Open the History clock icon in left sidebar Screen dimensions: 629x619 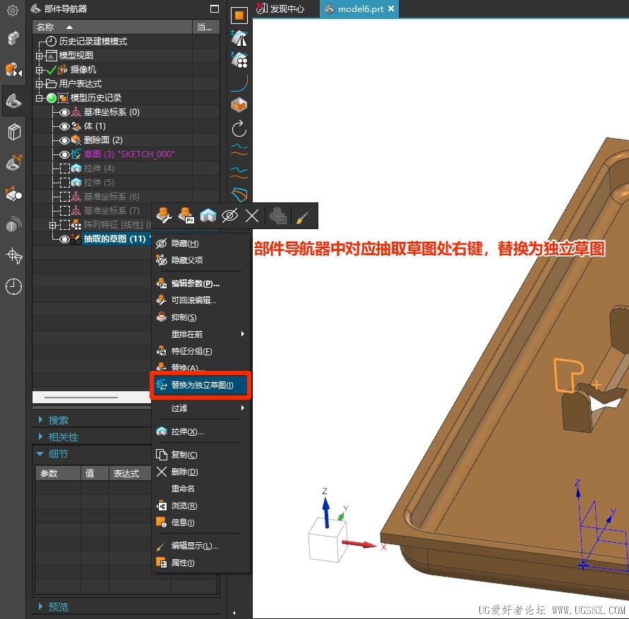(x=13, y=286)
